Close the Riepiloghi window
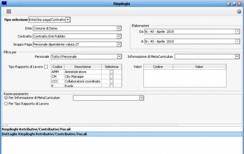 (x=239, y=3)
